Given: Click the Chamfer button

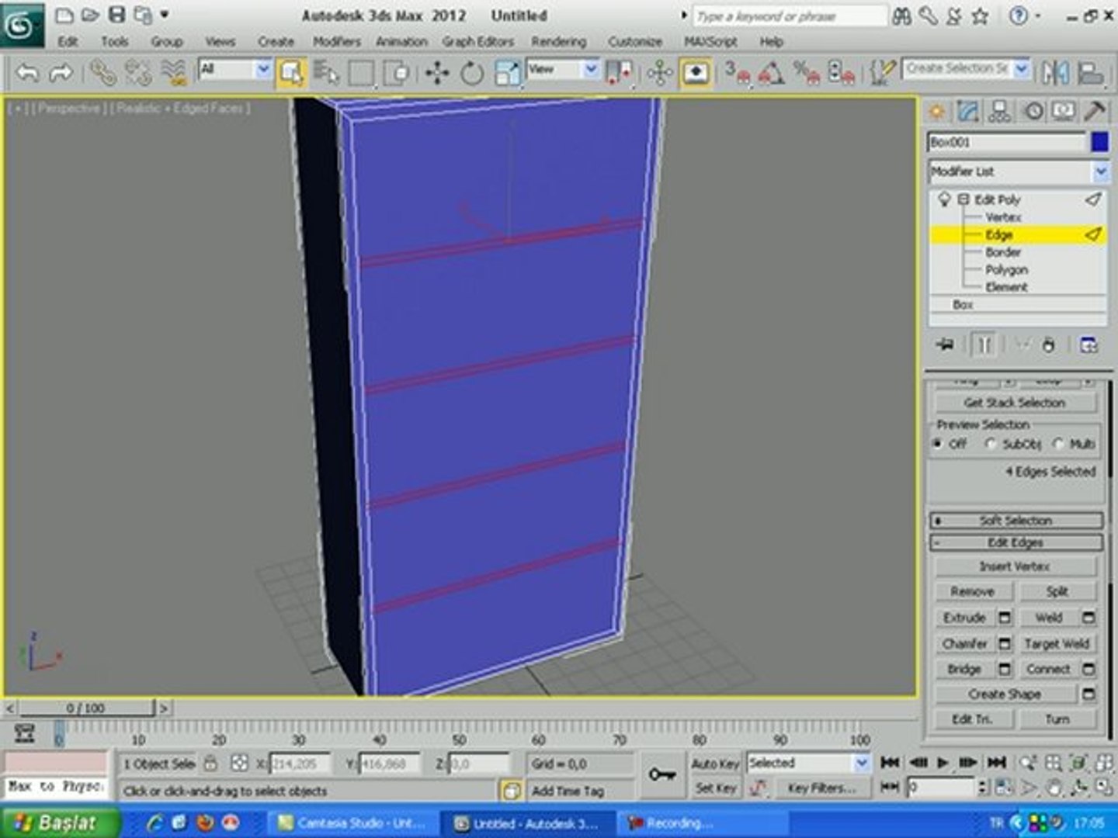Looking at the screenshot, I should (965, 644).
